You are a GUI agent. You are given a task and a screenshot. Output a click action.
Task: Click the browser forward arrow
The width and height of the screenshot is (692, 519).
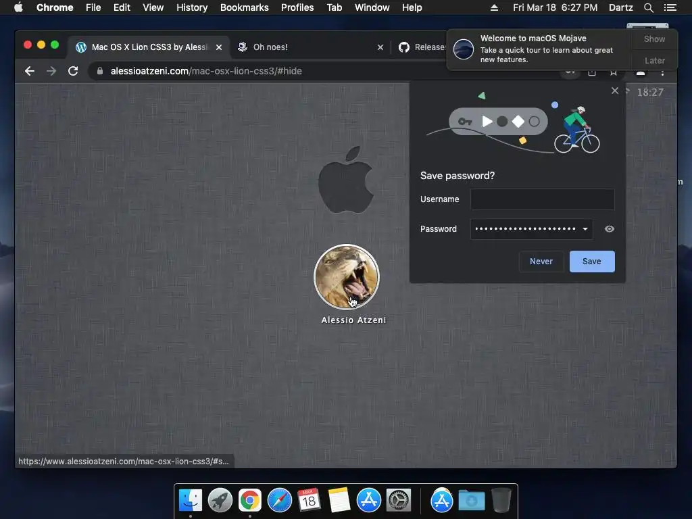(x=51, y=71)
